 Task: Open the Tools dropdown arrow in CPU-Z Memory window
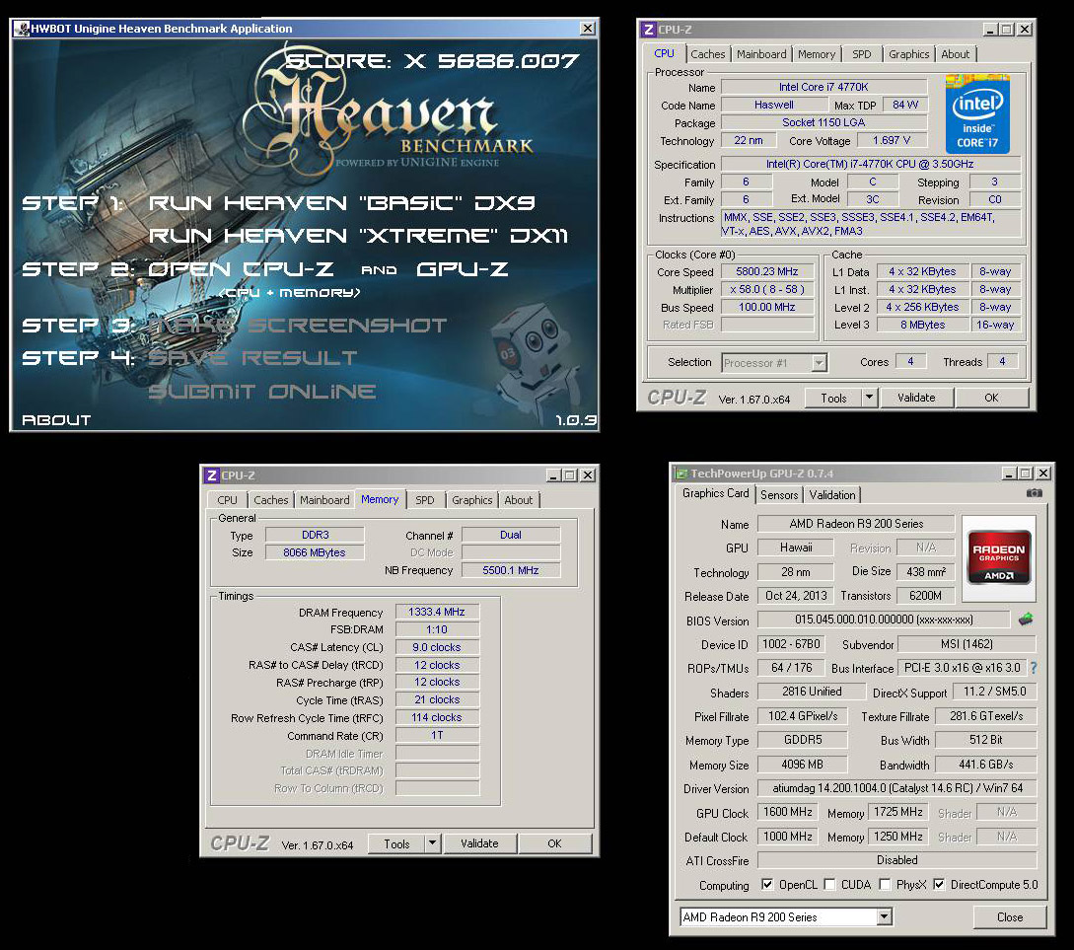click(x=432, y=843)
